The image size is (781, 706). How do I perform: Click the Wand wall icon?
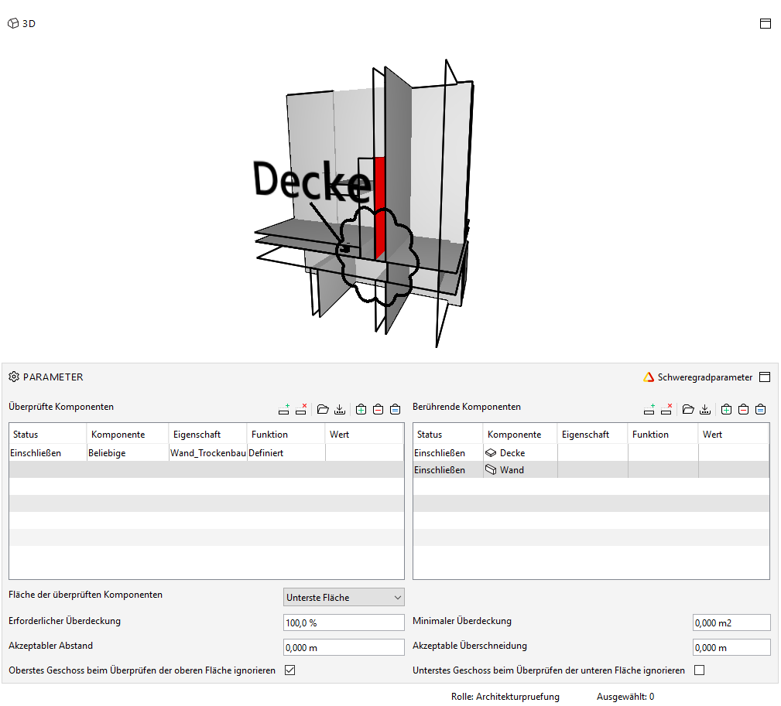click(x=491, y=469)
